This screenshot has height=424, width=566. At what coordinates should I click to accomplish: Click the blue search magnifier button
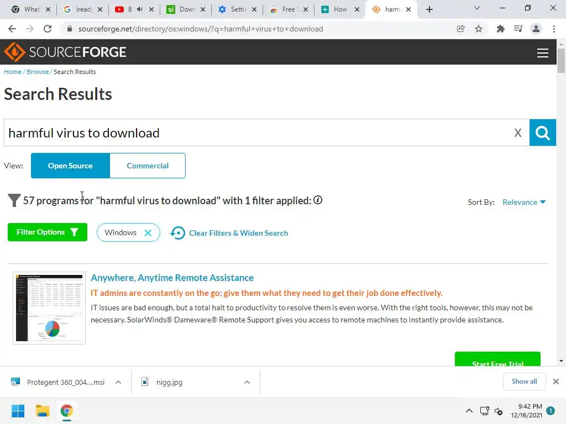click(543, 132)
